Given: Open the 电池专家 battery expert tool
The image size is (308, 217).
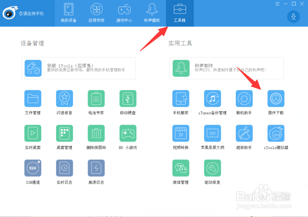Looking at the screenshot, I should (96, 99).
